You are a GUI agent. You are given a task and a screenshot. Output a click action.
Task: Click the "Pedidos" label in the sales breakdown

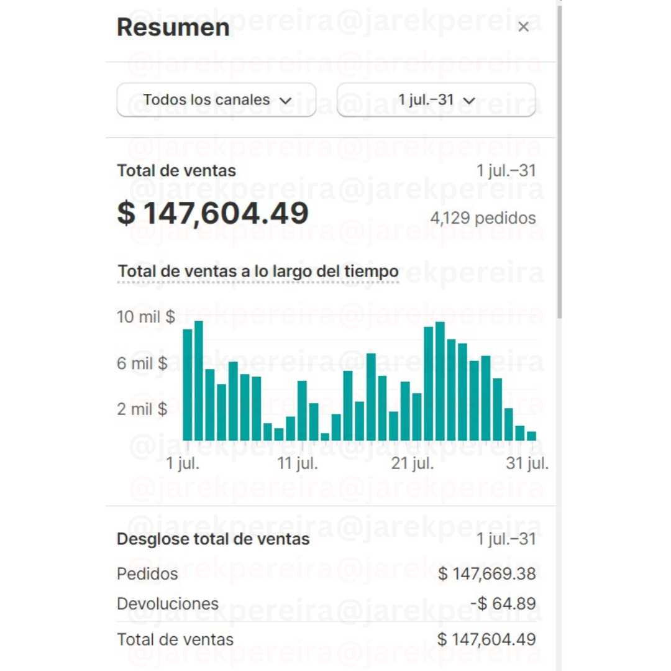(x=147, y=573)
